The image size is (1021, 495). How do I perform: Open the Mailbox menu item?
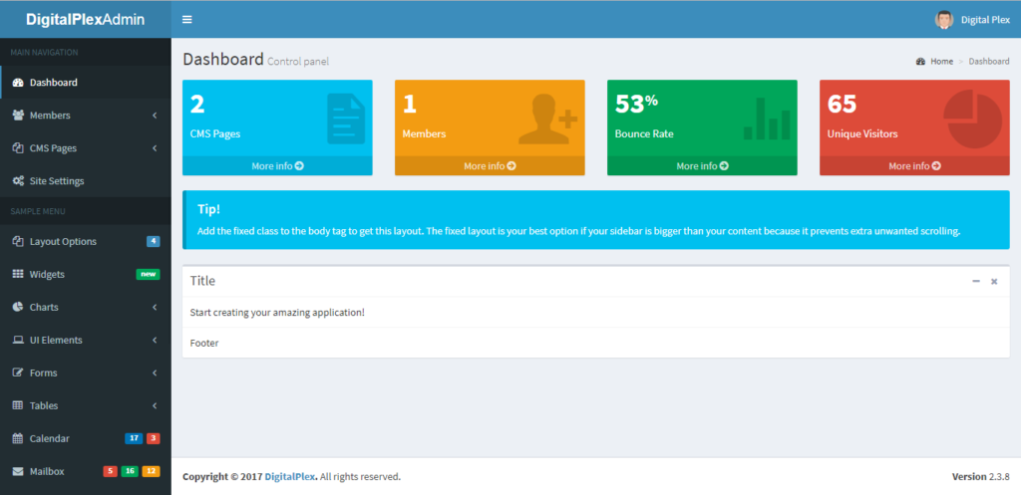pos(86,471)
